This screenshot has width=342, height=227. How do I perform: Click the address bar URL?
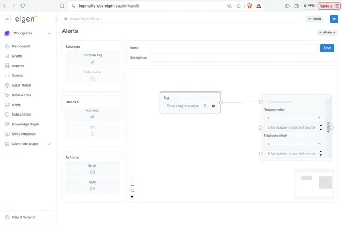[109, 6]
